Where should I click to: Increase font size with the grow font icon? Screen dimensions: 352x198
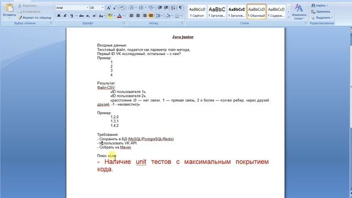[x=108, y=8]
